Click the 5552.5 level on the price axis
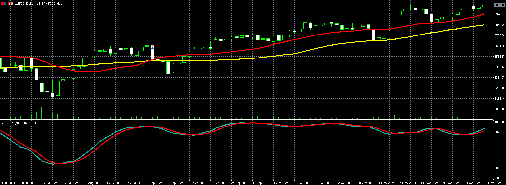506x185 pixels. [x=499, y=57]
